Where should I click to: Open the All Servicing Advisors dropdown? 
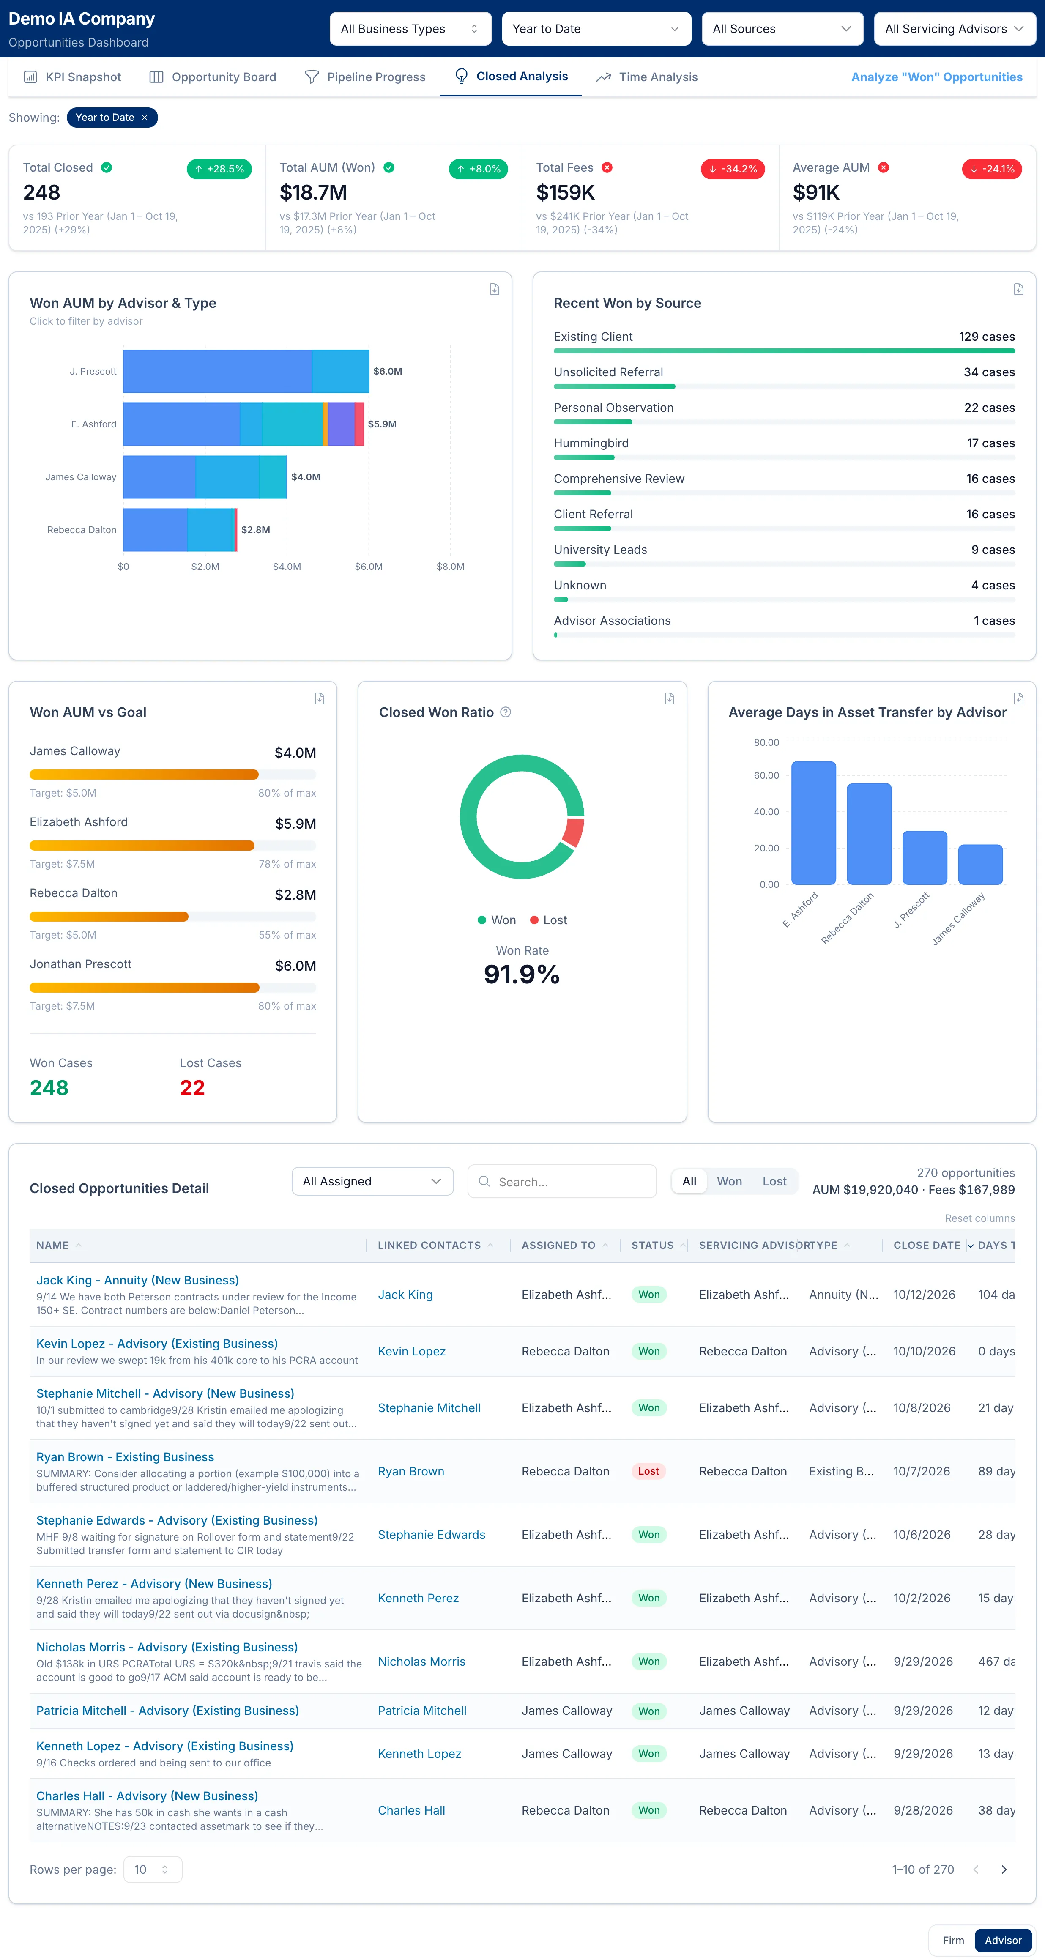coord(955,29)
